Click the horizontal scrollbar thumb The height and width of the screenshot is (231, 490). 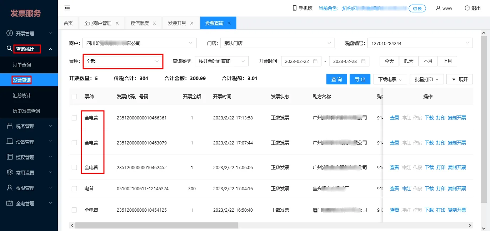(156, 225)
